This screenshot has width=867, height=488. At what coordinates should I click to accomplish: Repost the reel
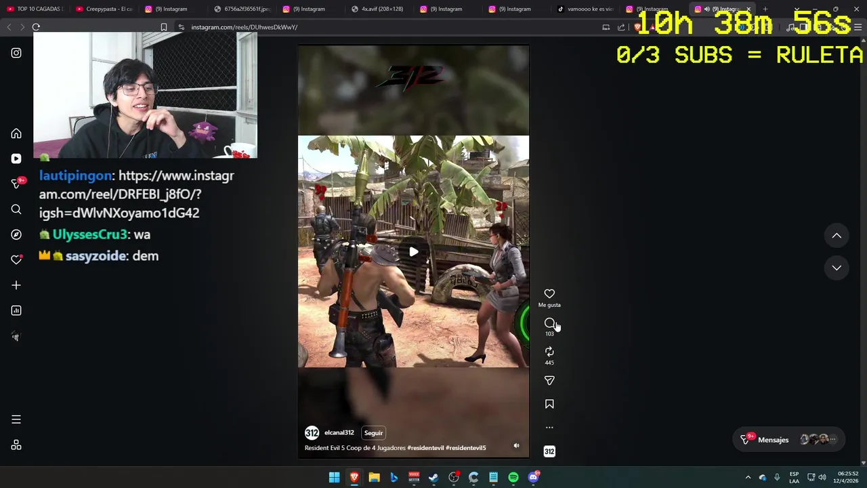pos(549,352)
